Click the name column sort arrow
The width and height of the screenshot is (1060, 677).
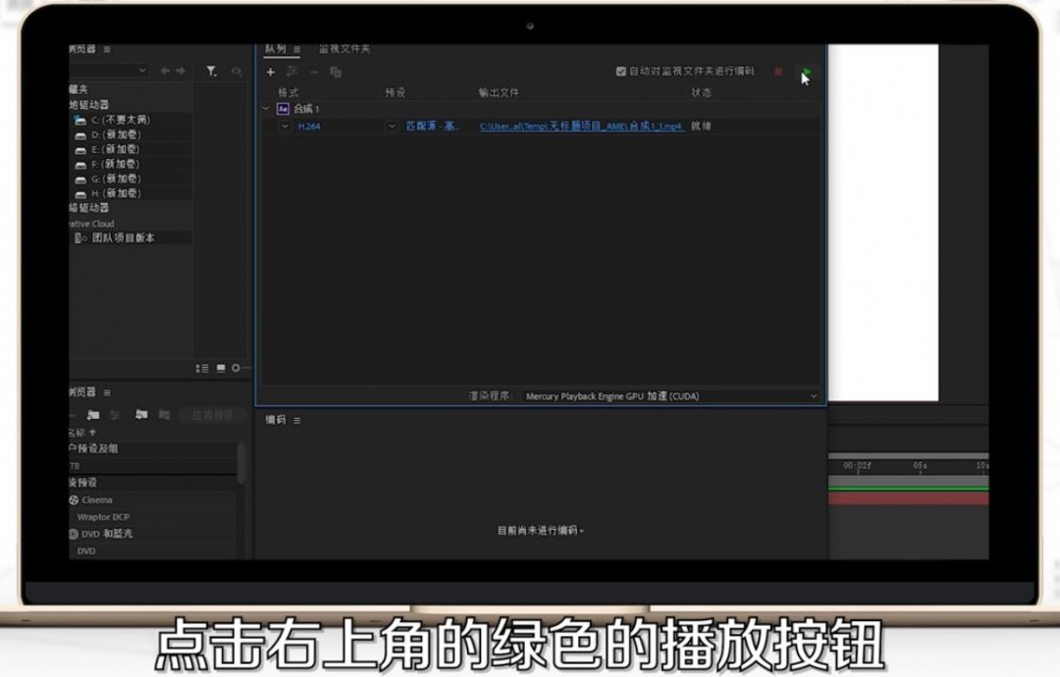pos(90,433)
